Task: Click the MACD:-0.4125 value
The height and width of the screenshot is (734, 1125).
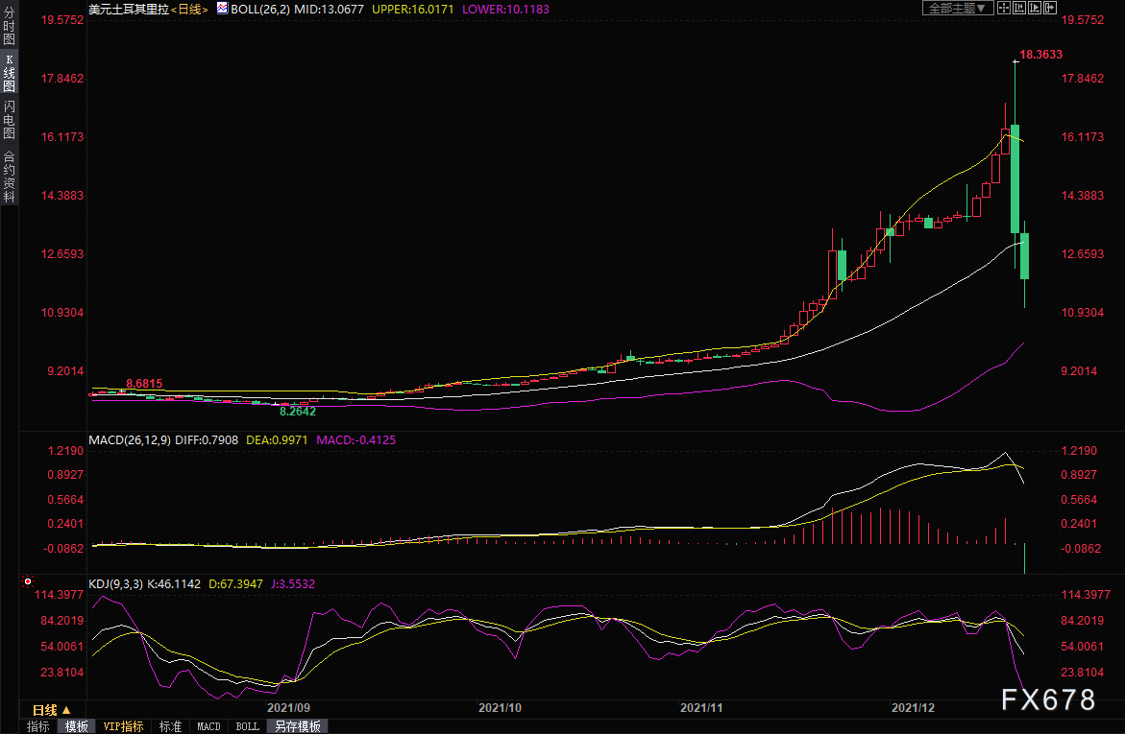Action: coord(355,440)
